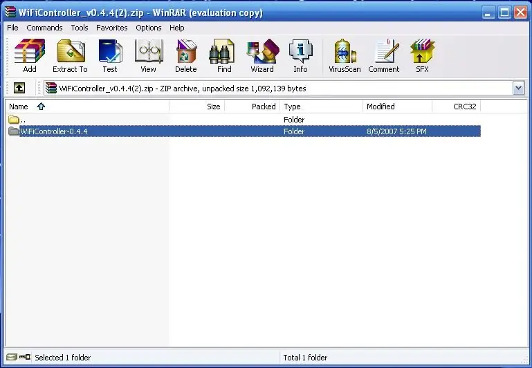Screen dimensions: 532x368
Task: Open the Commands menu
Action: (44, 28)
